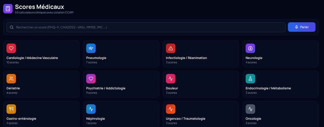
Task: Click '2 scores' under Oncologie
Action: coord(251,123)
